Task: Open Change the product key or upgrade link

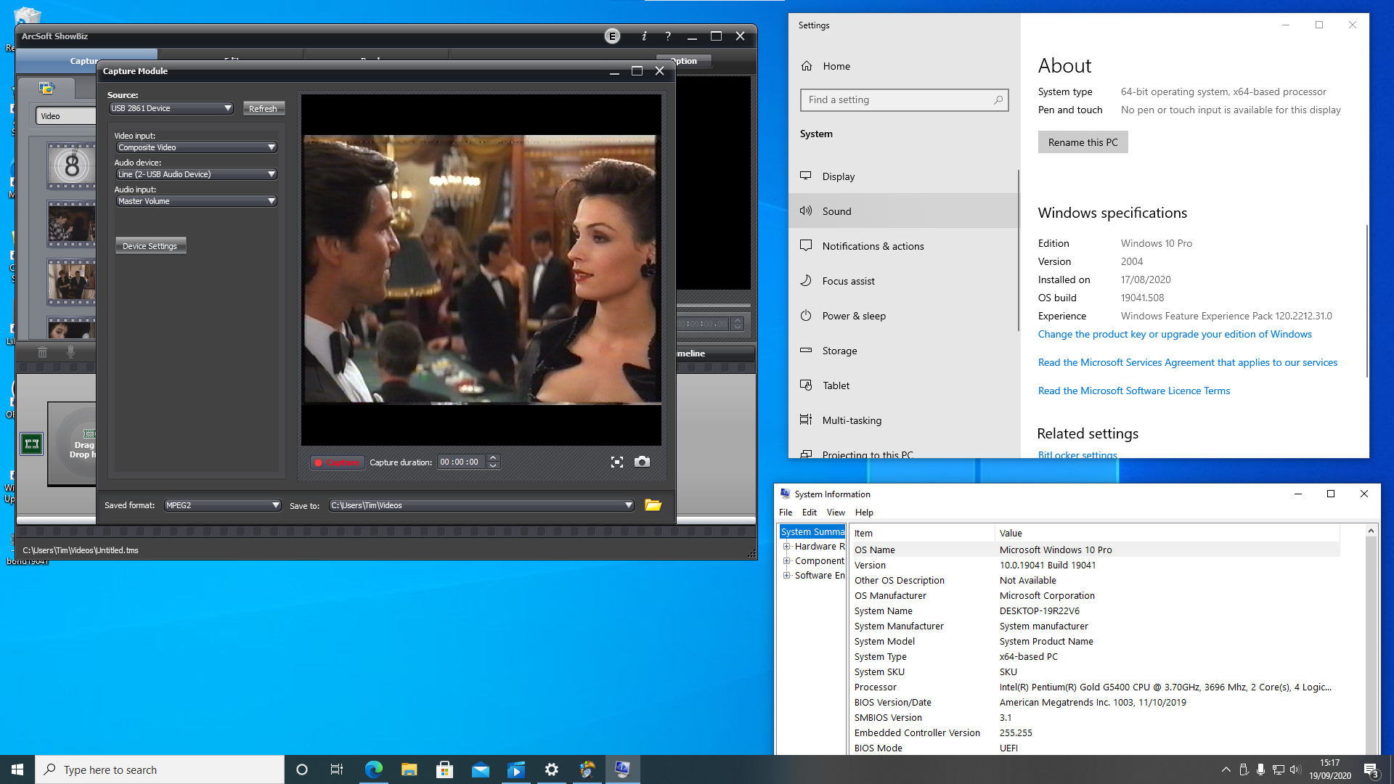Action: 1175,334
